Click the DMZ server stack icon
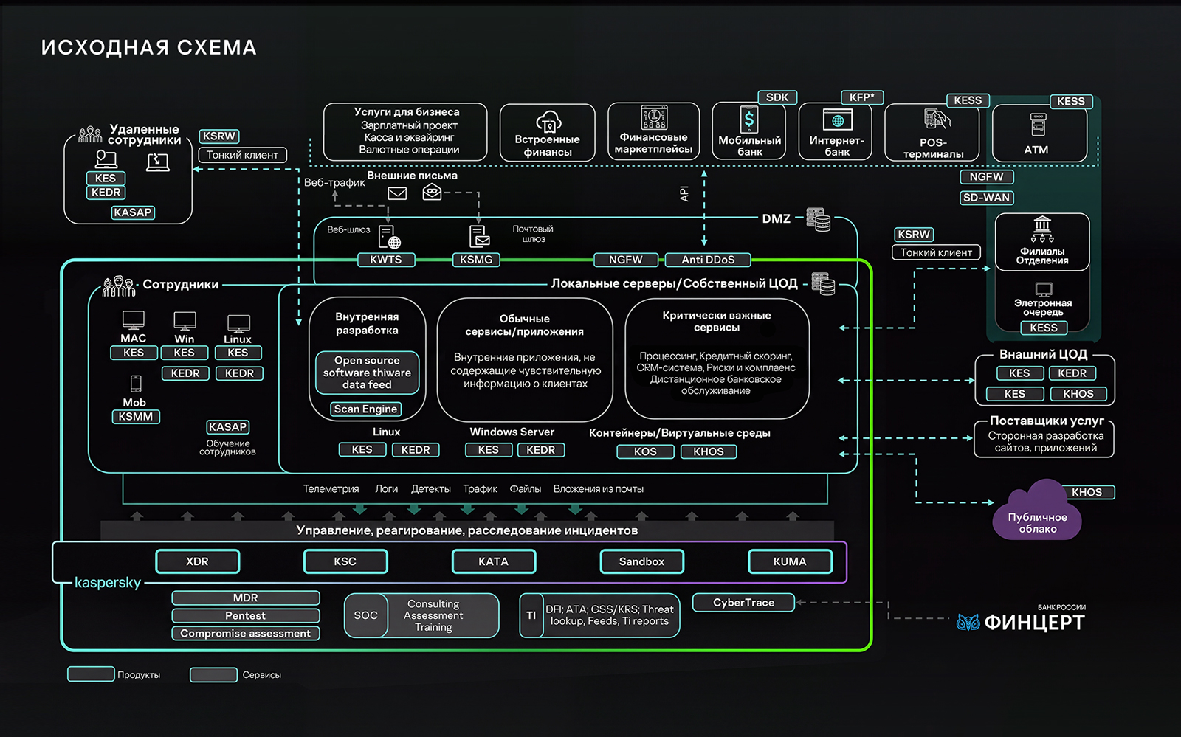The image size is (1181, 737). [x=818, y=219]
